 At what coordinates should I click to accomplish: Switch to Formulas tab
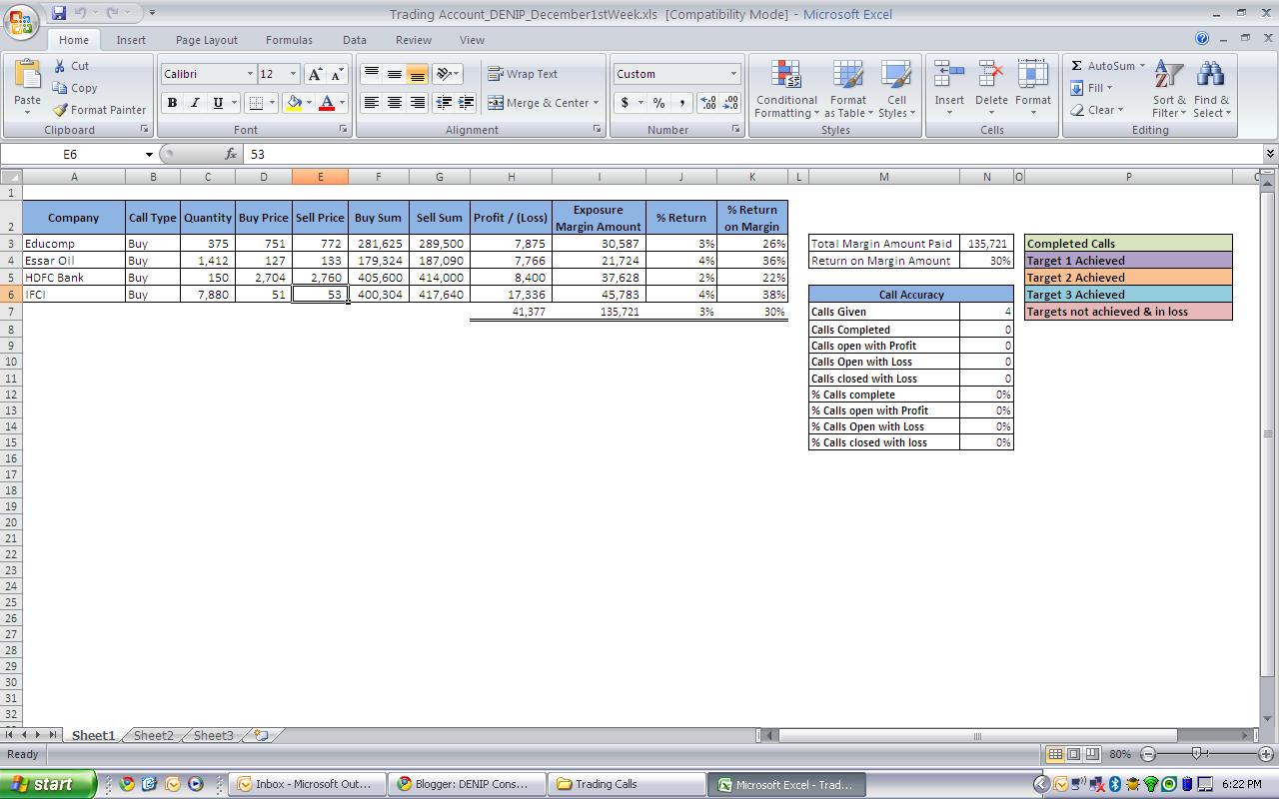(289, 40)
